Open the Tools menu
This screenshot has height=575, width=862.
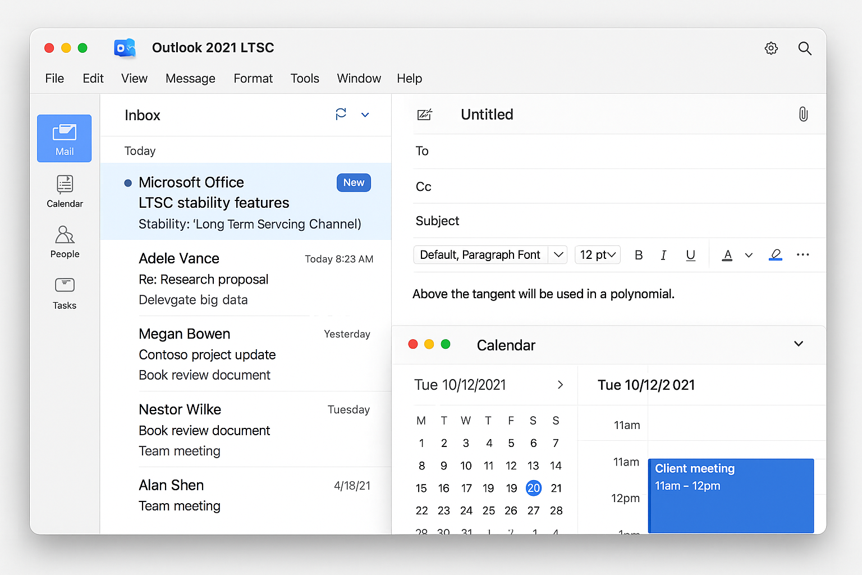tap(305, 79)
